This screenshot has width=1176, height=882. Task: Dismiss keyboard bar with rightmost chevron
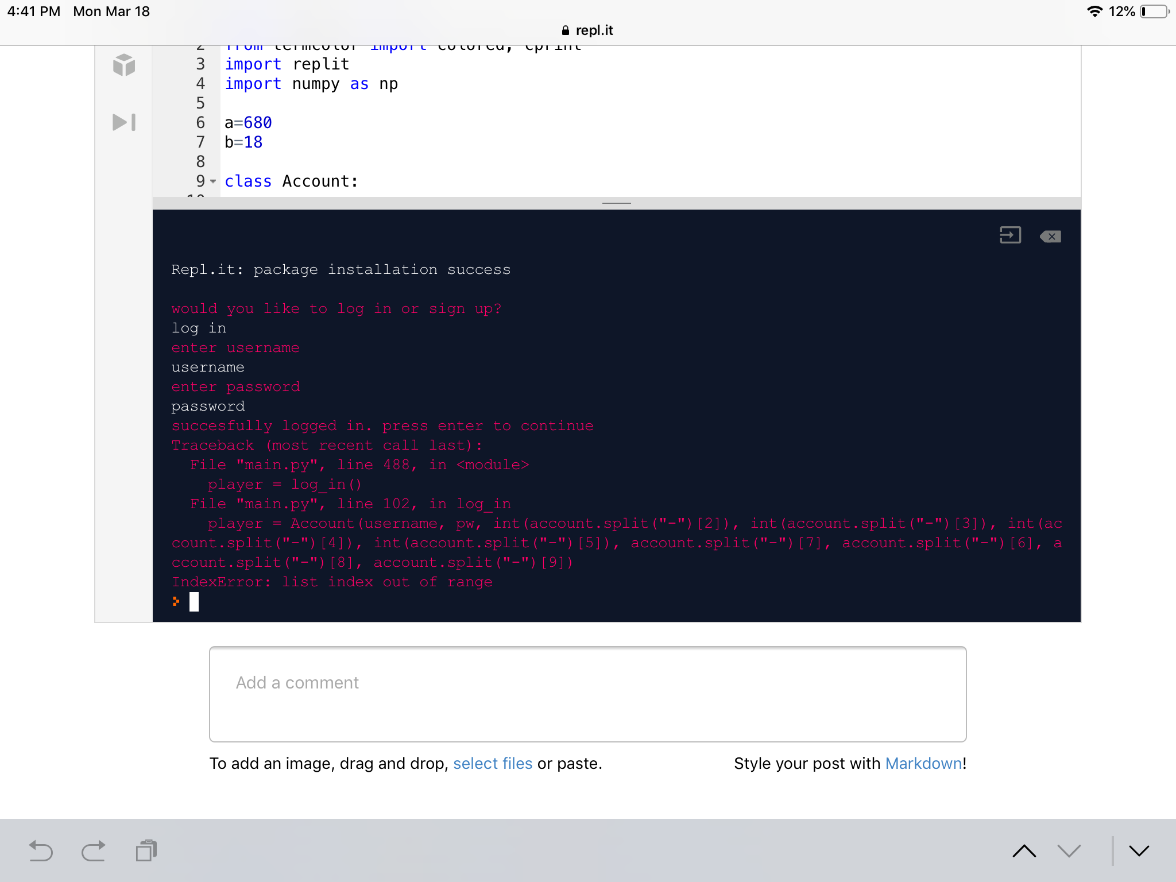click(x=1139, y=850)
